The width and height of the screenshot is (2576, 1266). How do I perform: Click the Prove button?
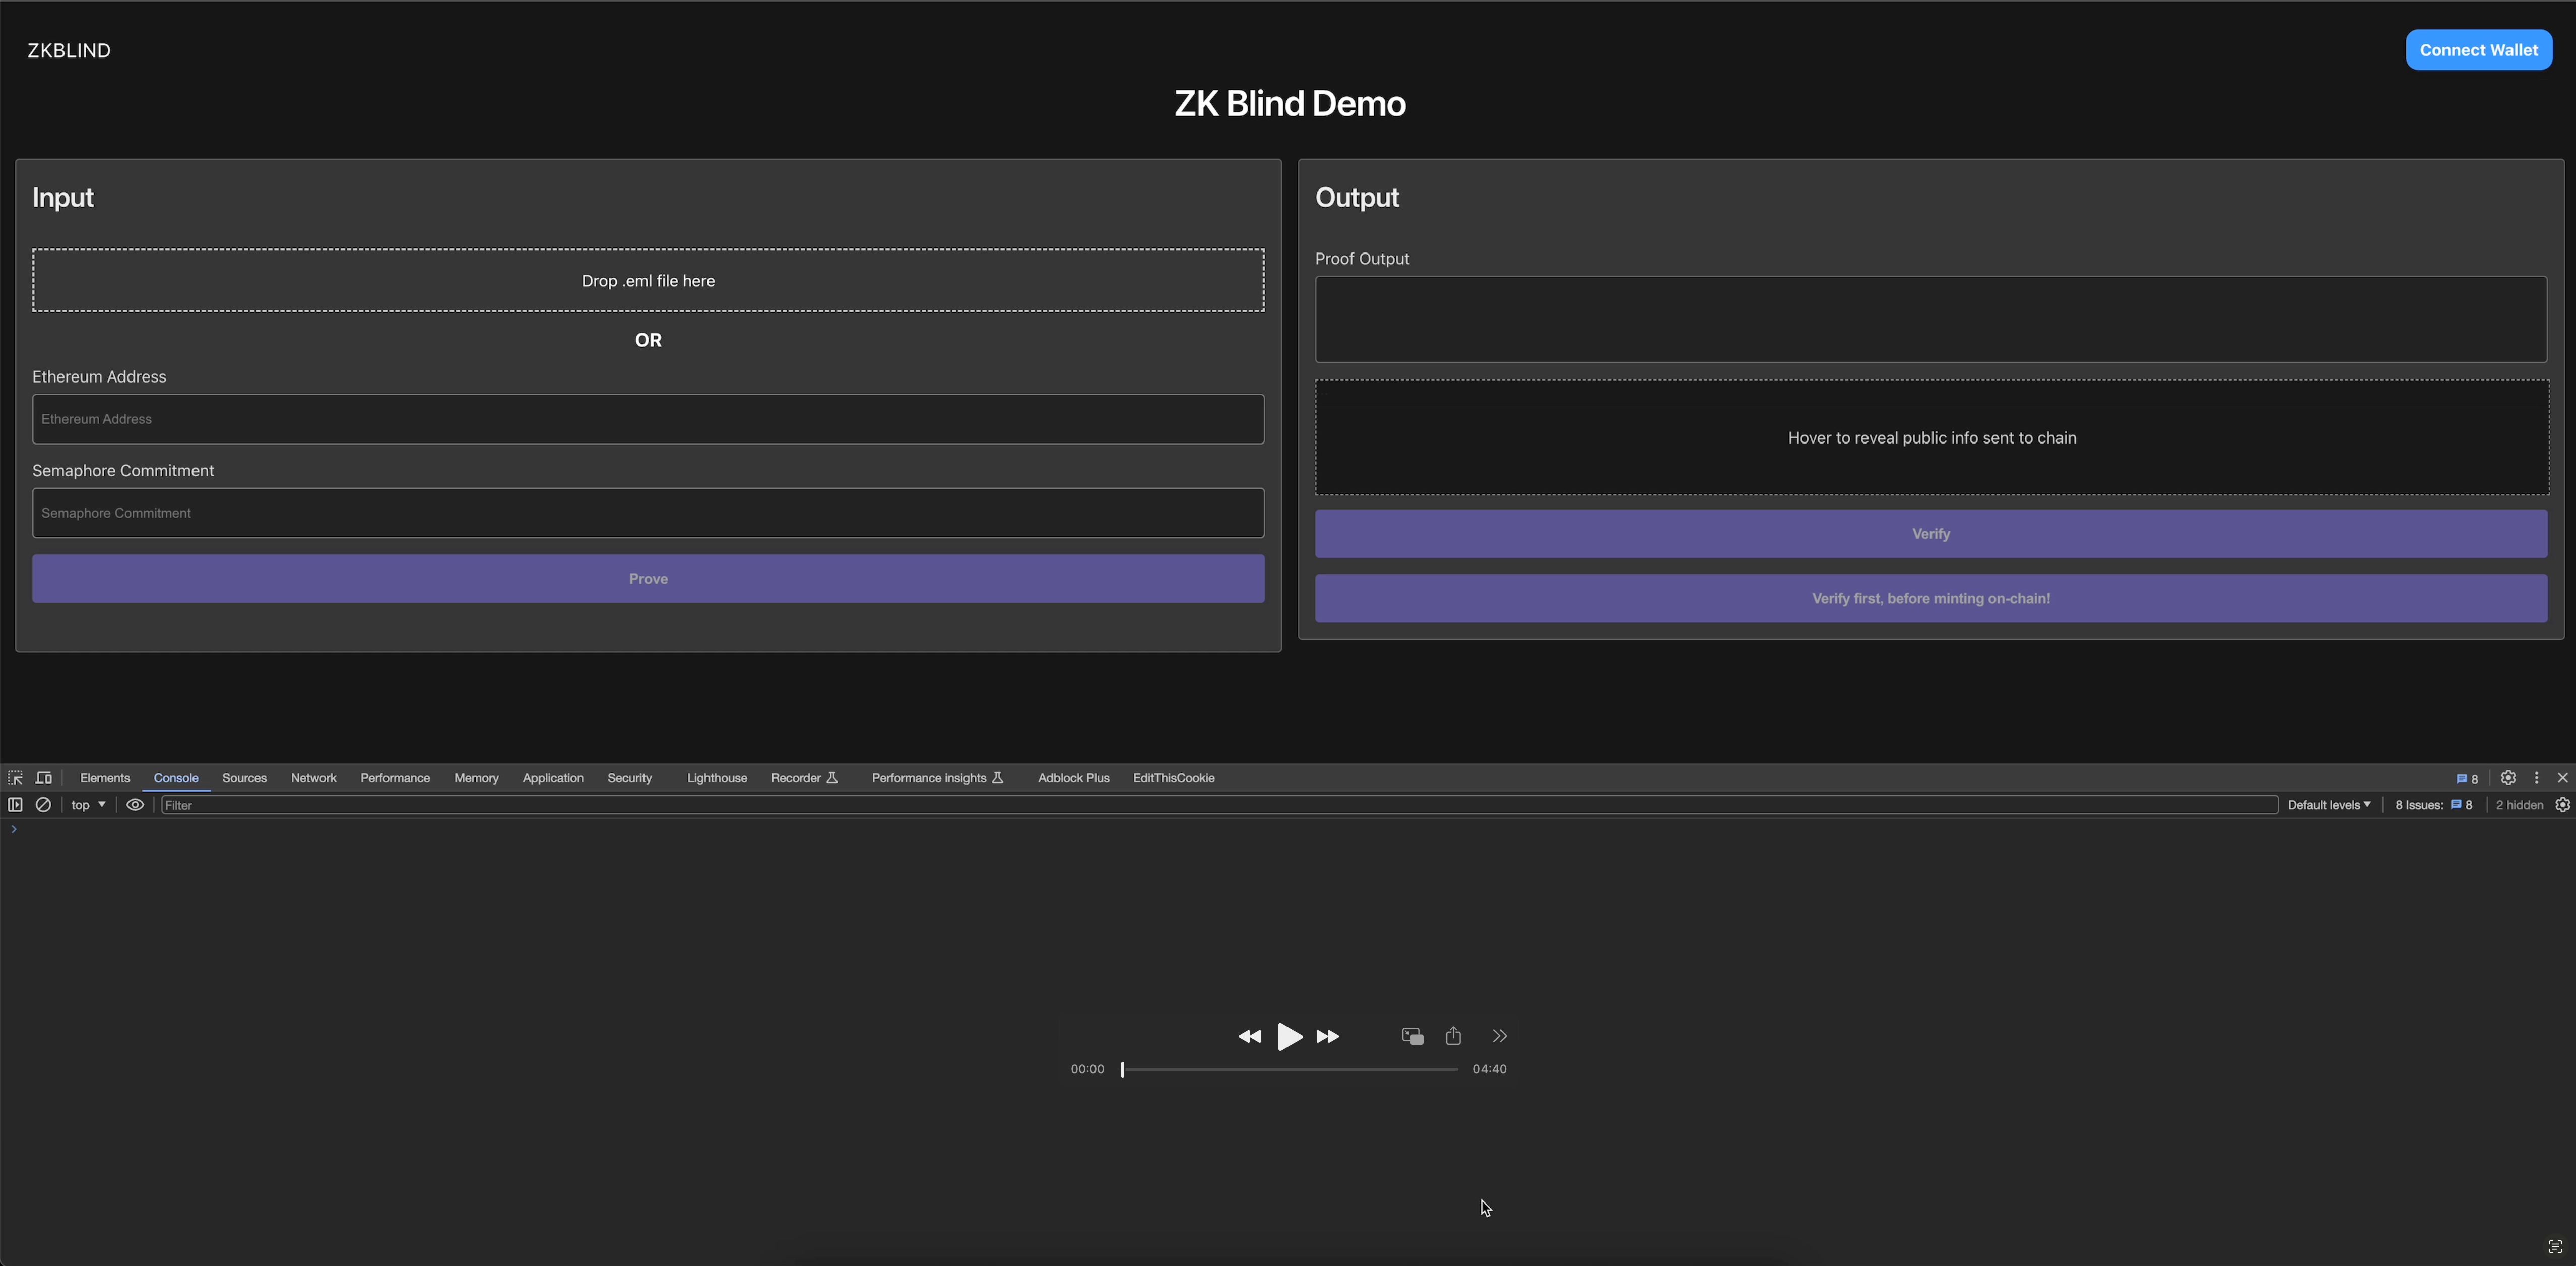pyautogui.click(x=648, y=579)
